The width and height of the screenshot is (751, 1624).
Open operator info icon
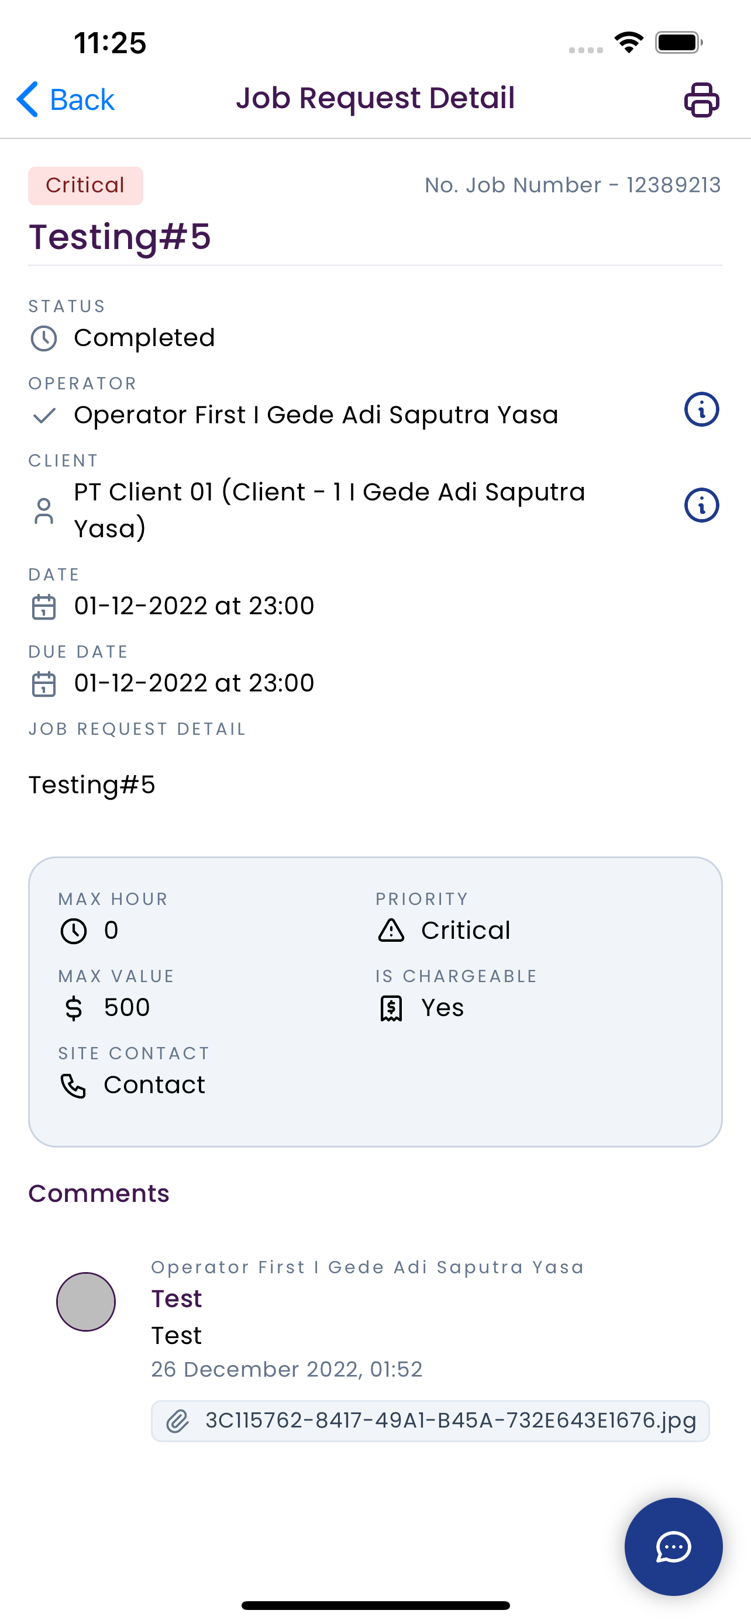(701, 409)
